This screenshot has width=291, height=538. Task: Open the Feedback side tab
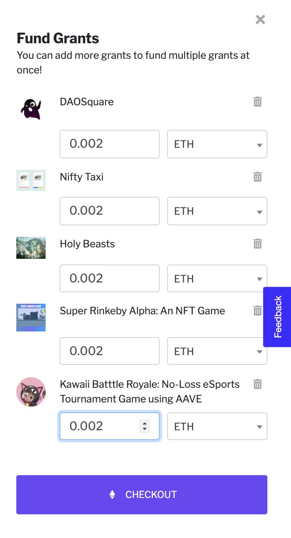(278, 317)
